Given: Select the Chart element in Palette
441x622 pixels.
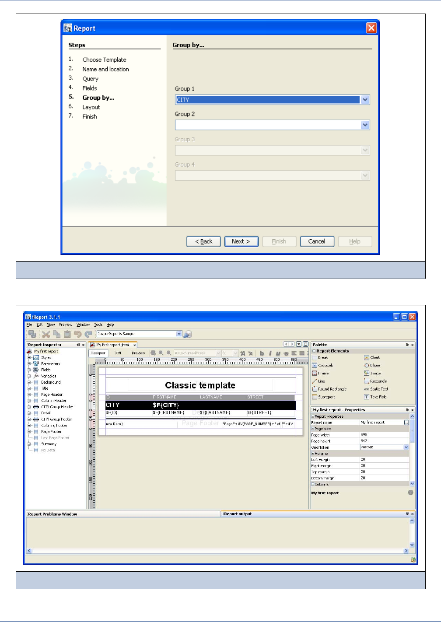Looking at the screenshot, I should (372, 357).
